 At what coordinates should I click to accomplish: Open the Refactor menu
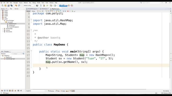pyautogui.click(x=26, y=3)
